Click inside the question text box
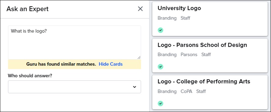 pos(74,42)
